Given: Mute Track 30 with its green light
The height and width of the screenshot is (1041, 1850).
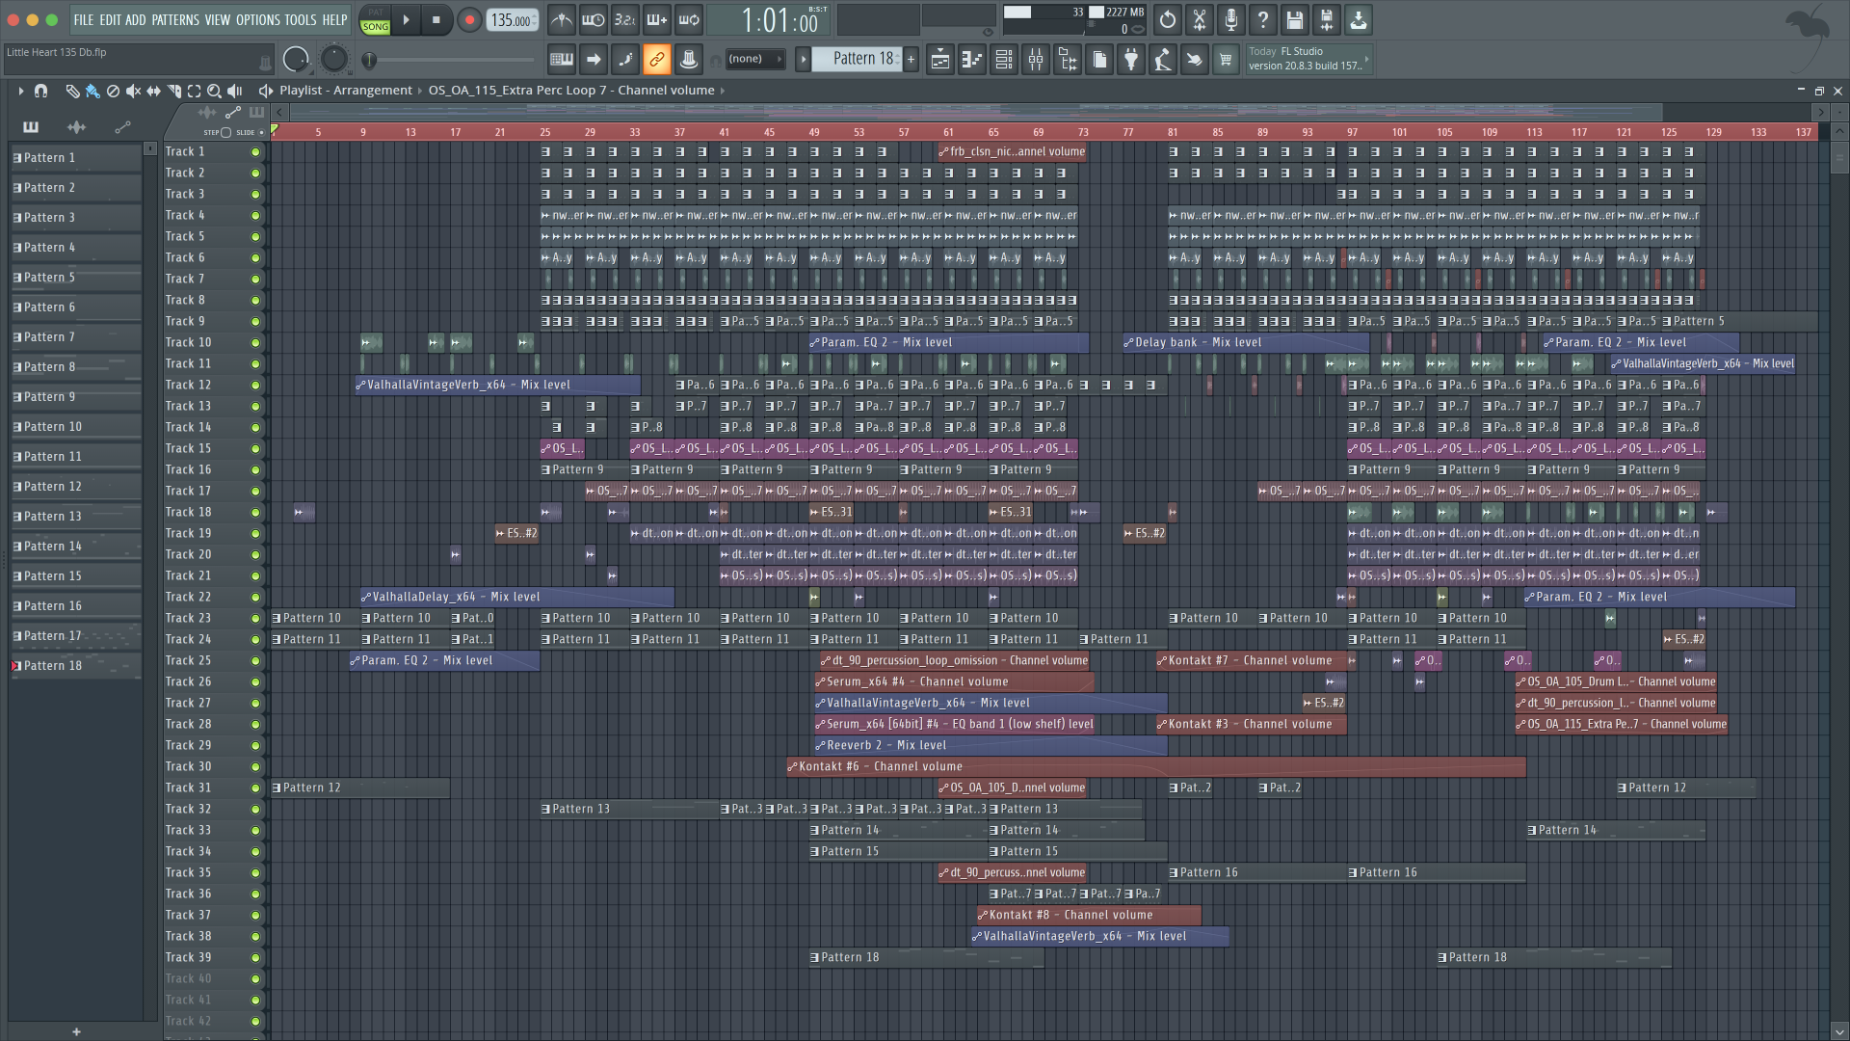Looking at the screenshot, I should tap(255, 767).
